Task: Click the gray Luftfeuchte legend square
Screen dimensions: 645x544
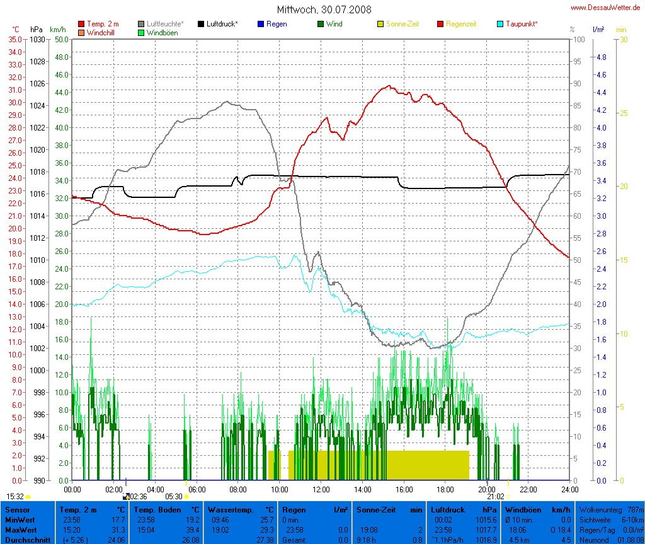Action: [x=141, y=24]
